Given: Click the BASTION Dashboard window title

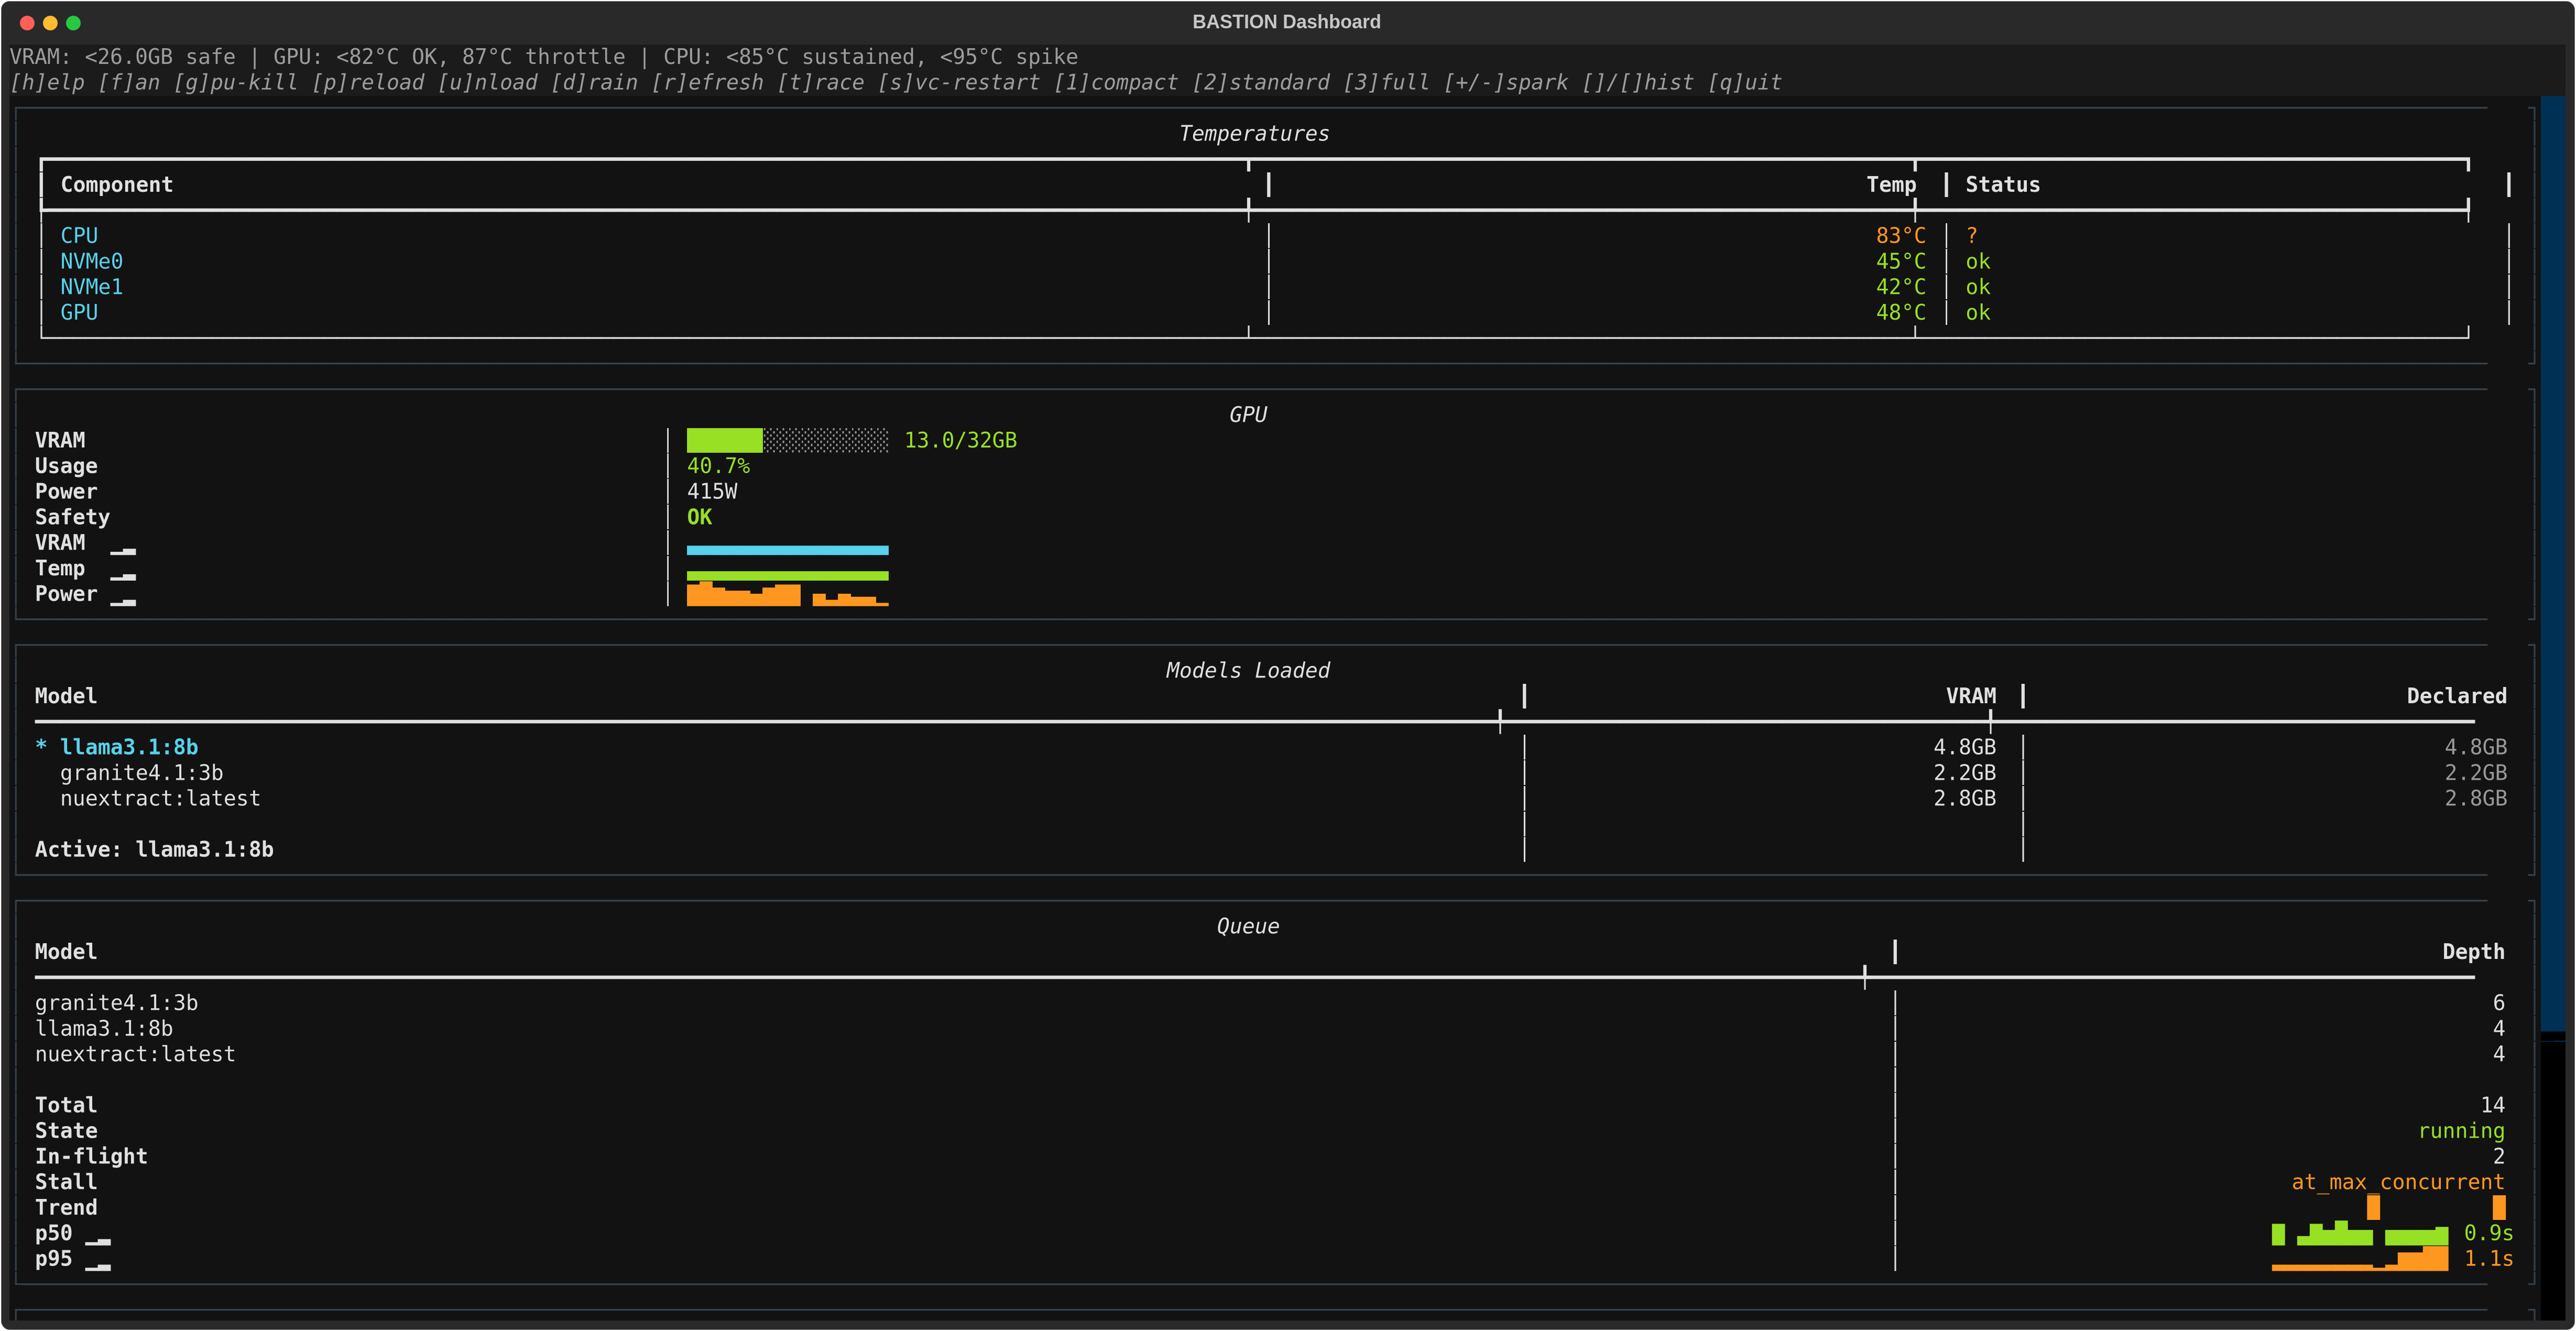Looking at the screenshot, I should click(1286, 22).
